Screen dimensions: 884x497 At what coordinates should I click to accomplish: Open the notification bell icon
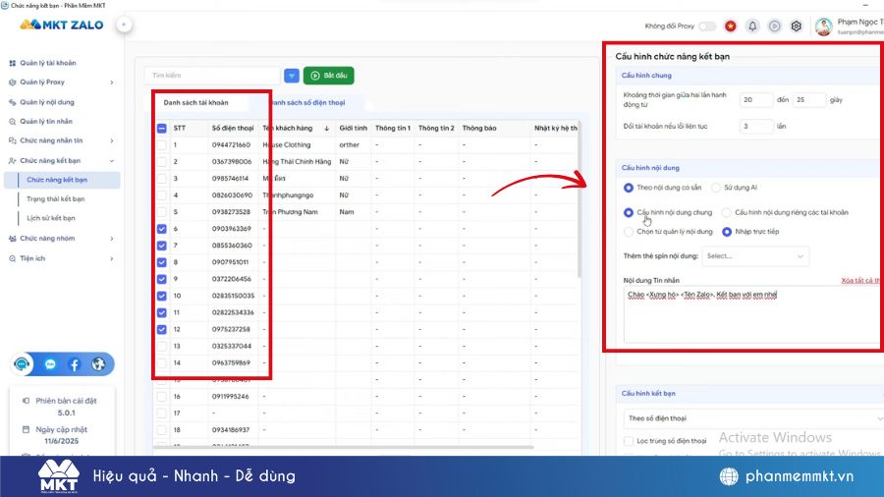click(752, 27)
